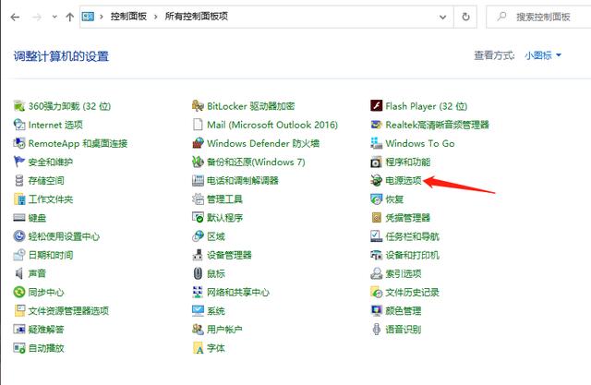
Task: Open the 同步中心 green sync icon
Action: (x=18, y=292)
